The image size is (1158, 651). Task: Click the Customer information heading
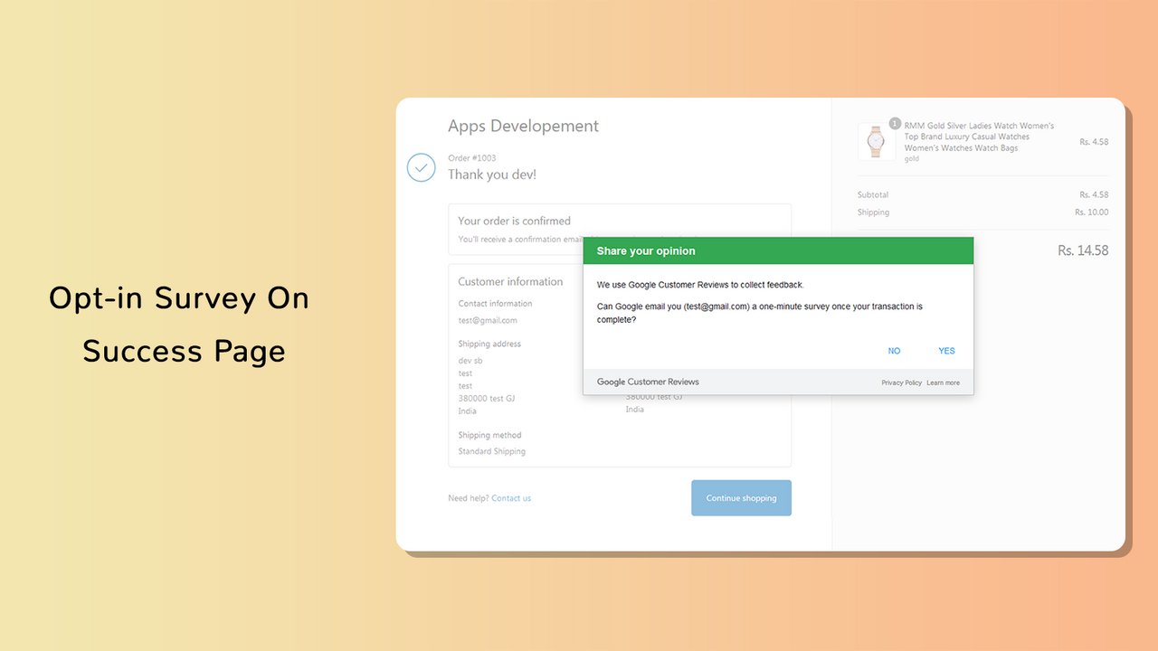pos(510,281)
